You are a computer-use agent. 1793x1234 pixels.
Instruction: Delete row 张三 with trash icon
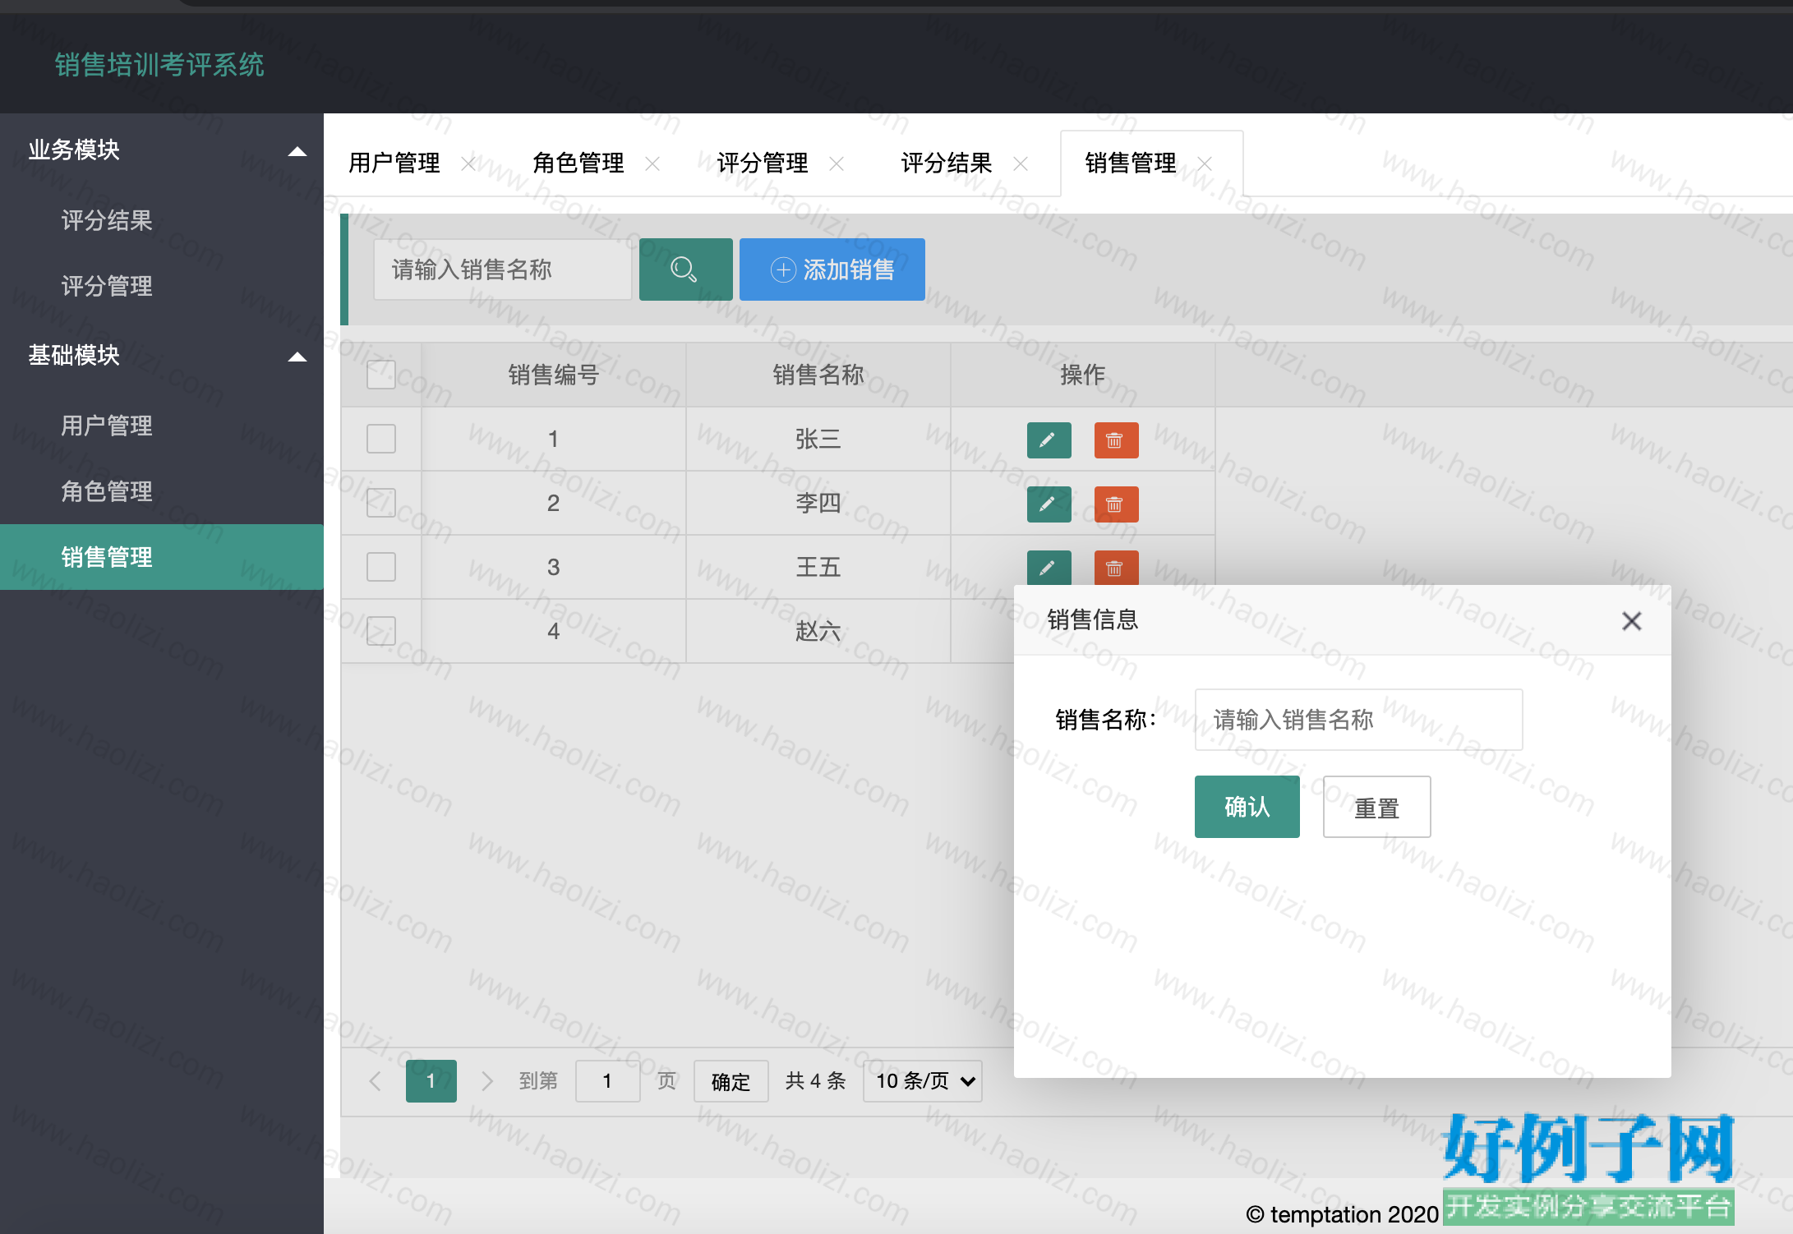click(x=1116, y=440)
